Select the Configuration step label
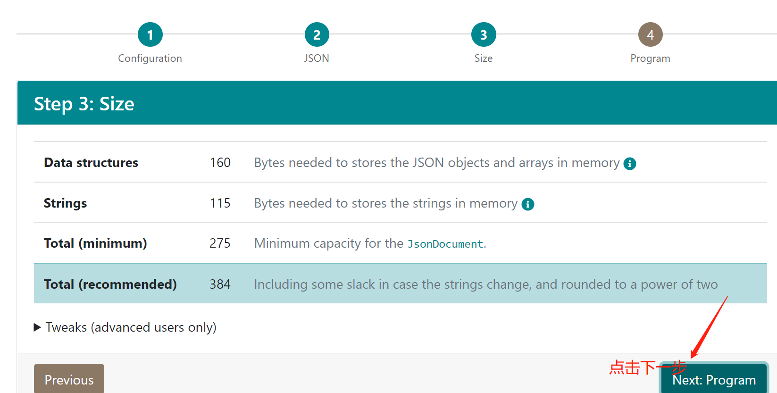This screenshot has height=393, width=777. coord(150,58)
